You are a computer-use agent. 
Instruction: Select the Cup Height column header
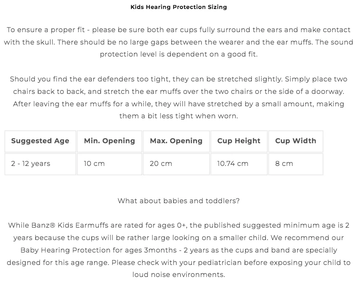coord(239,141)
